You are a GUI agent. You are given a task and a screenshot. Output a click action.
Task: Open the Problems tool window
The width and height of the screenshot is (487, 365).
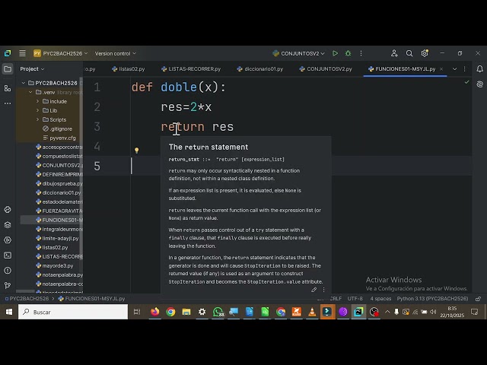click(x=8, y=271)
